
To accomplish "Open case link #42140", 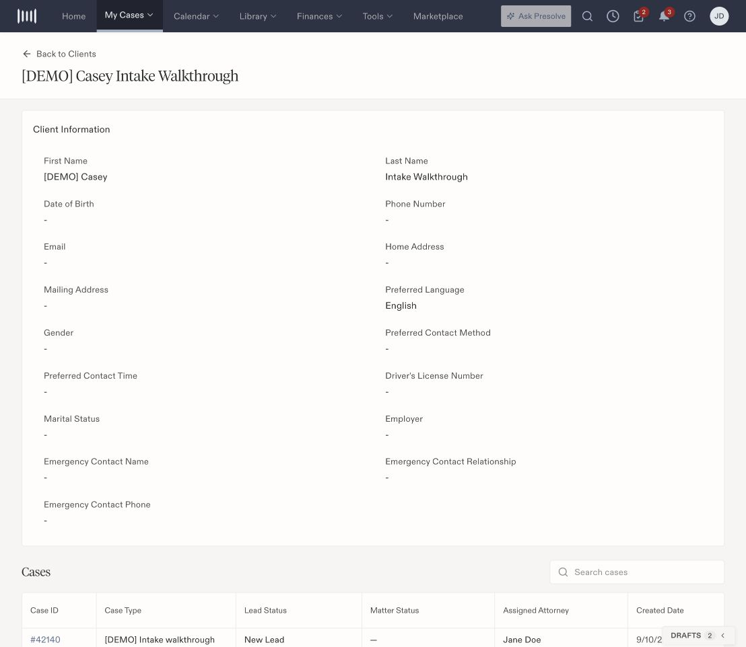I will [x=45, y=640].
